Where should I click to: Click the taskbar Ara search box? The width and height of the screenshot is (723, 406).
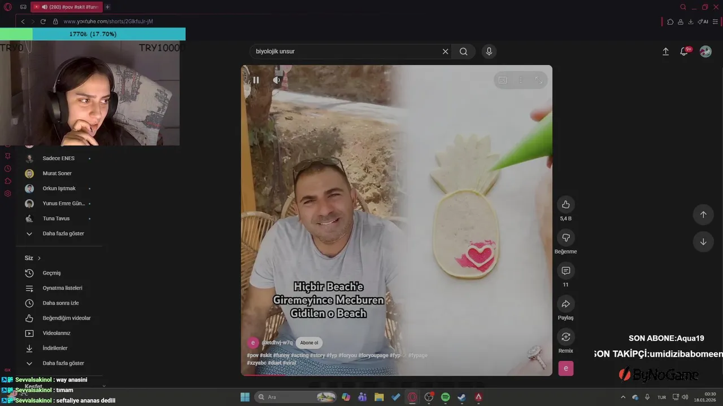point(297,397)
